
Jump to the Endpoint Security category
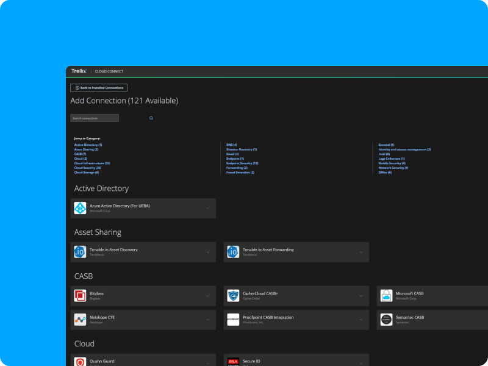242,163
